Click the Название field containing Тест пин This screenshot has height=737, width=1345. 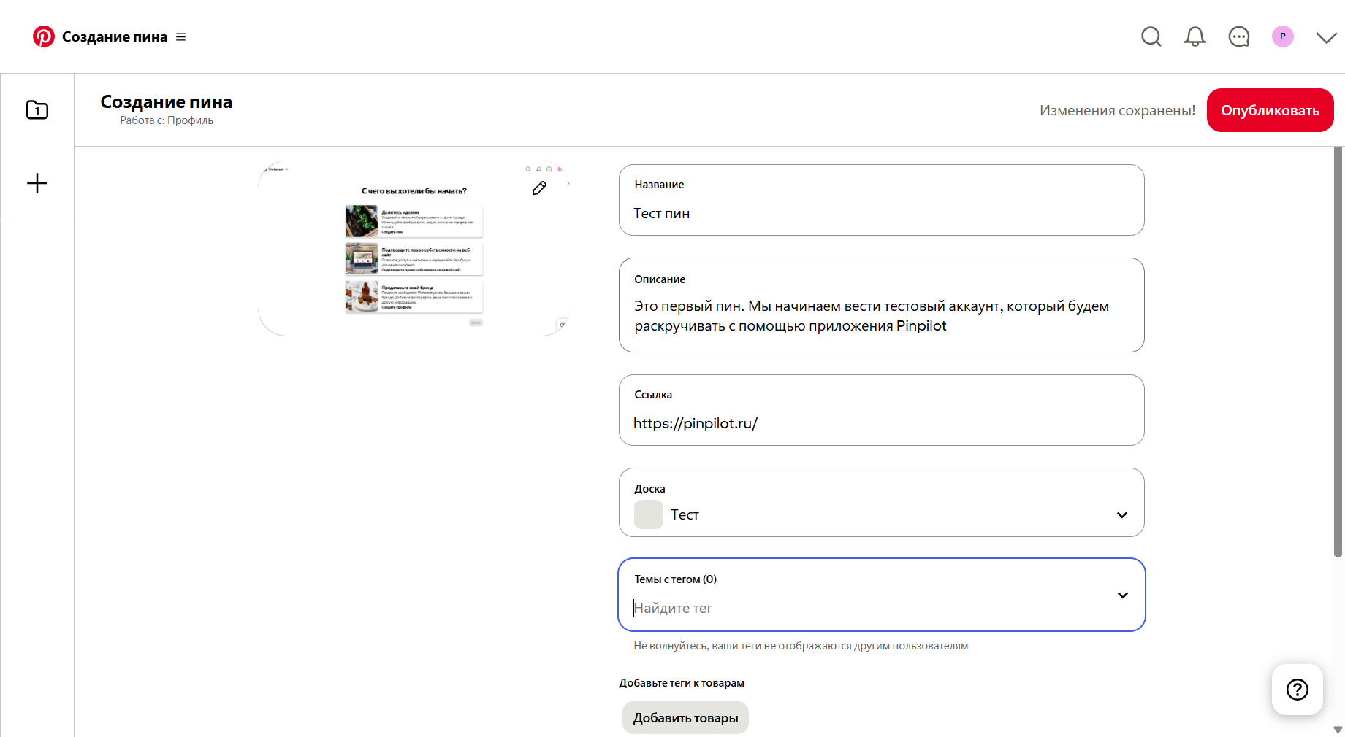881,200
